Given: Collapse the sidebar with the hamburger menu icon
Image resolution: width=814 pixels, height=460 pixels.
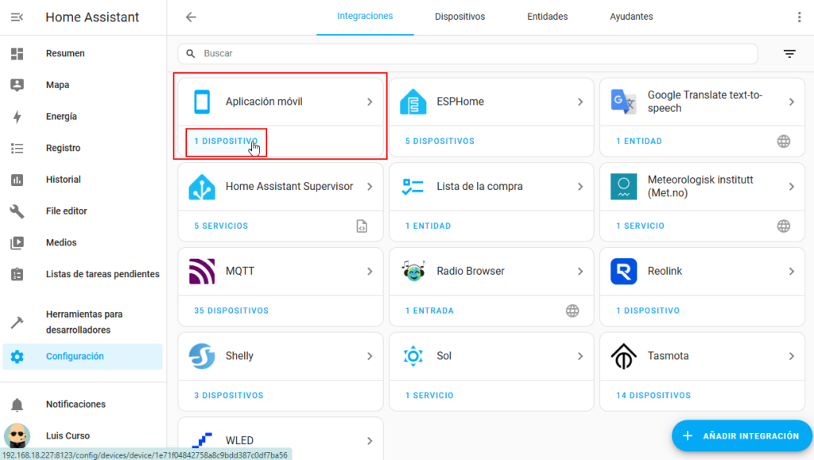Looking at the screenshot, I should click(x=17, y=17).
